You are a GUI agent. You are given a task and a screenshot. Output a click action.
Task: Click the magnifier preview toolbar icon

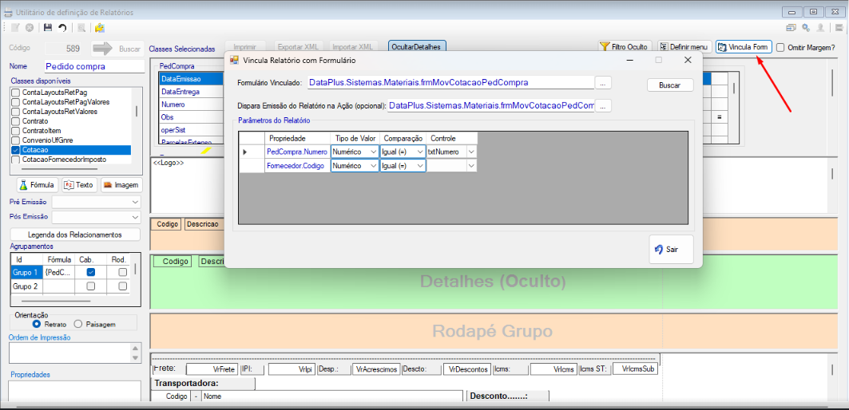coord(81,28)
